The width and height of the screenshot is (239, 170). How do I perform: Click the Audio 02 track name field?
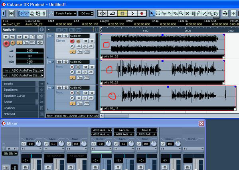79,62
